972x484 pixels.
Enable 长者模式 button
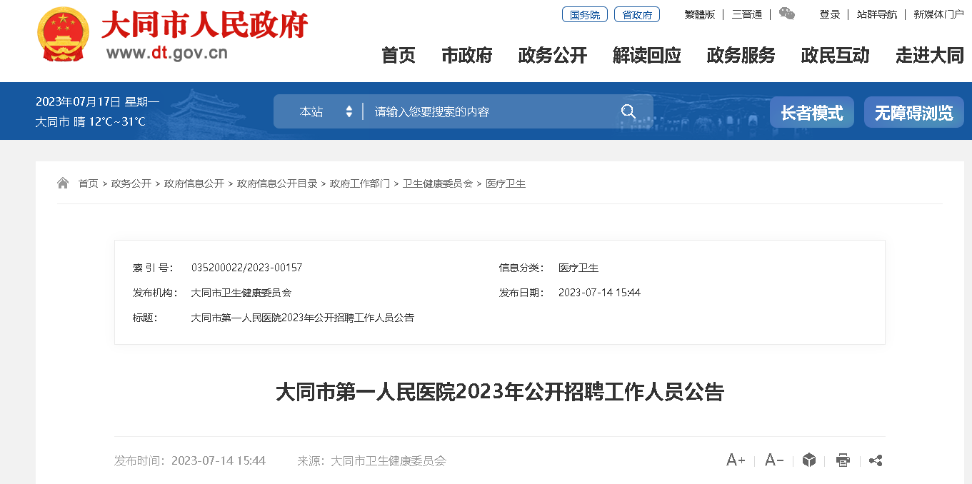point(812,112)
